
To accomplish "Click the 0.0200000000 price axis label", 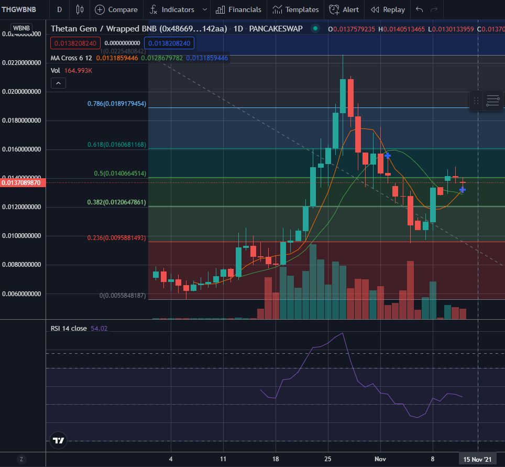I will point(21,92).
